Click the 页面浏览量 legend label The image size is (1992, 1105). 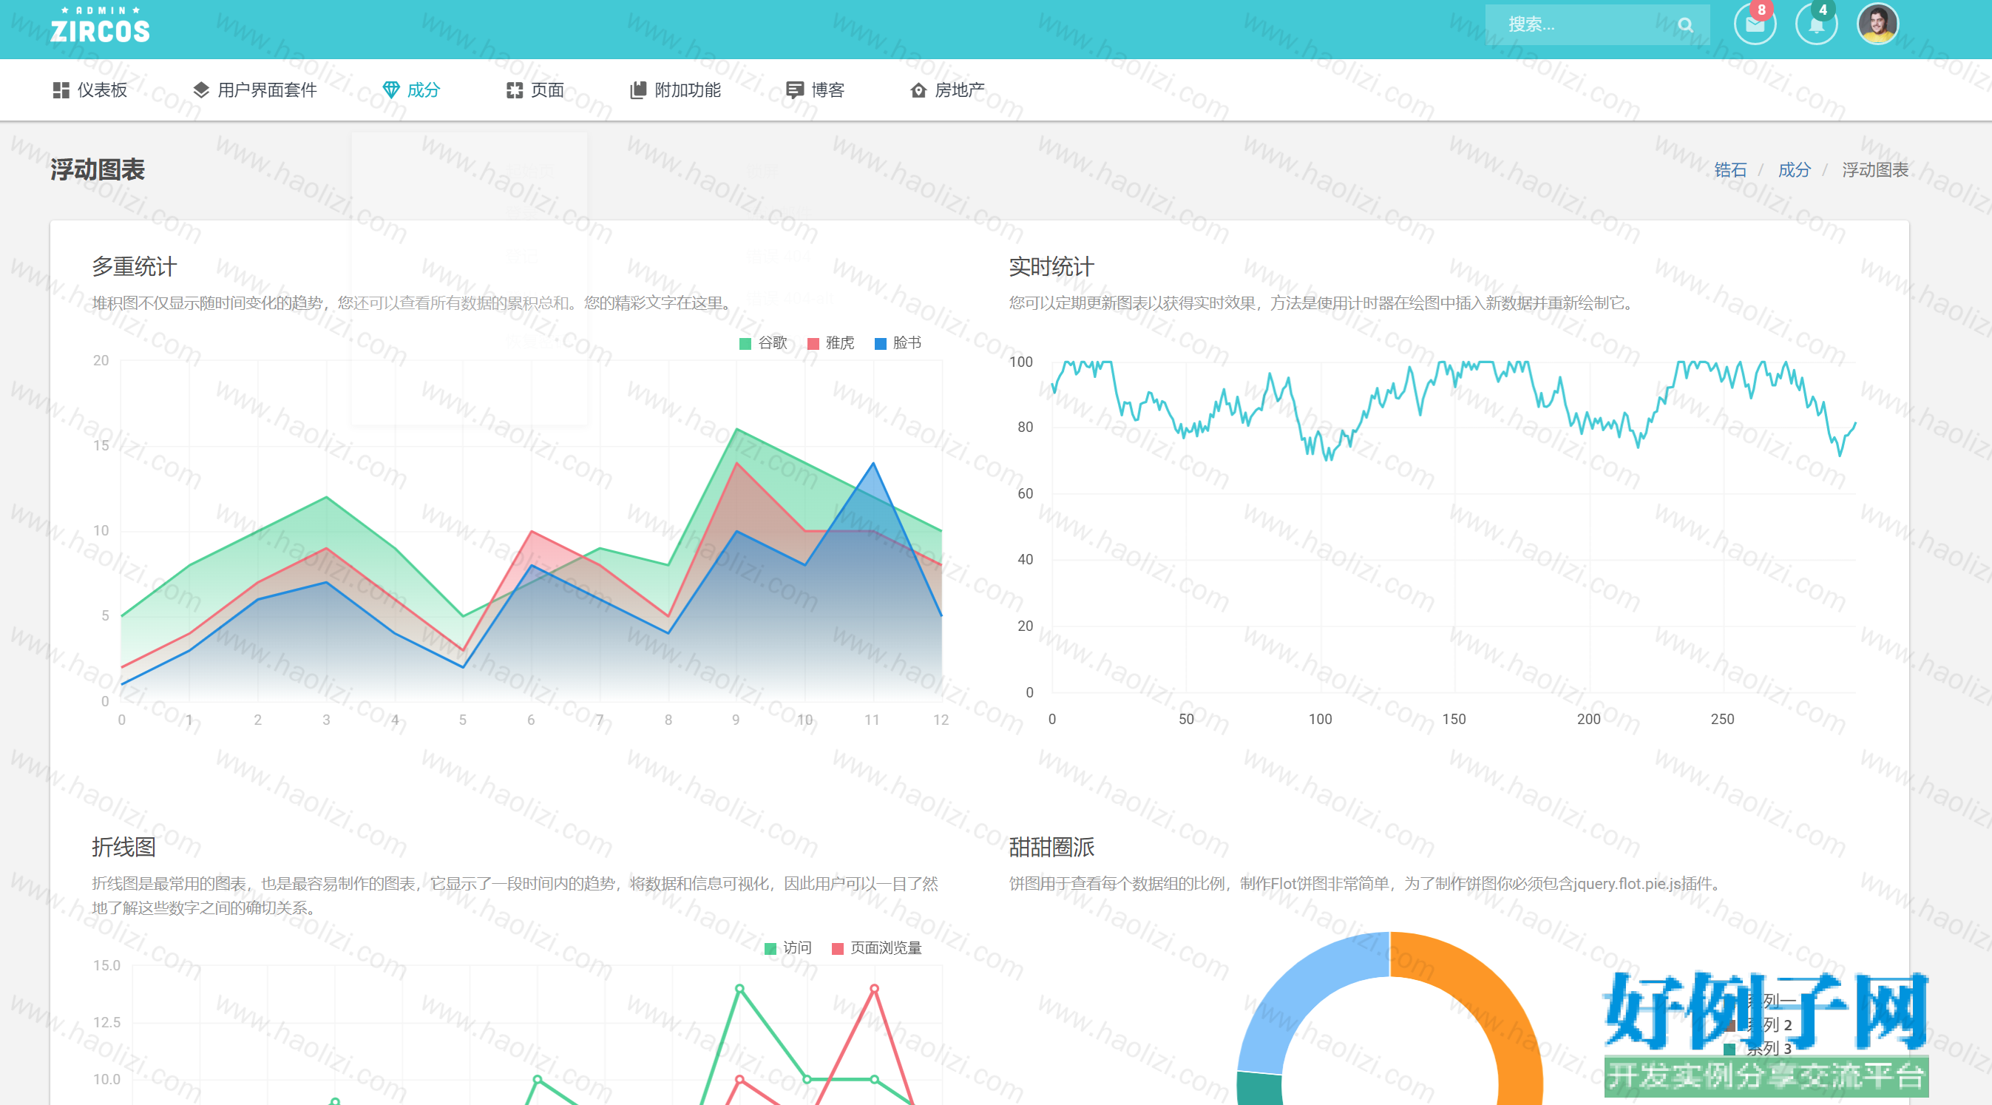886,948
